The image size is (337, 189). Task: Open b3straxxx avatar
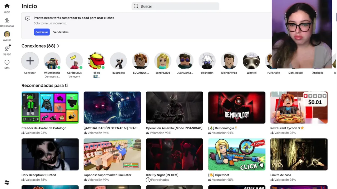pos(118,61)
